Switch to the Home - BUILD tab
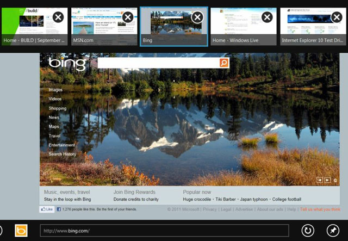 coord(34,27)
